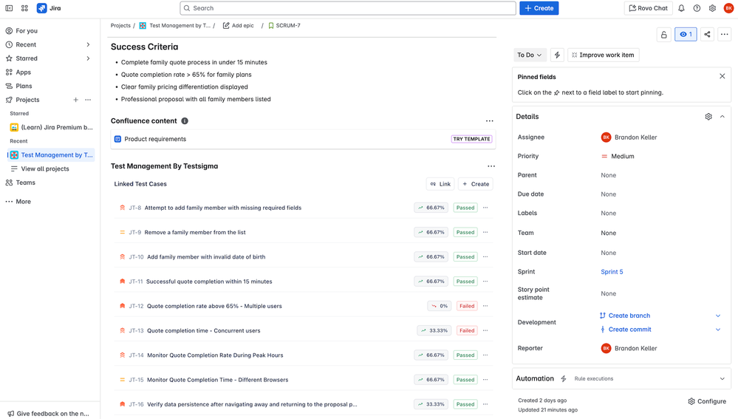
Task: Open Test Management By Testsigma options menu
Action: [x=491, y=166]
